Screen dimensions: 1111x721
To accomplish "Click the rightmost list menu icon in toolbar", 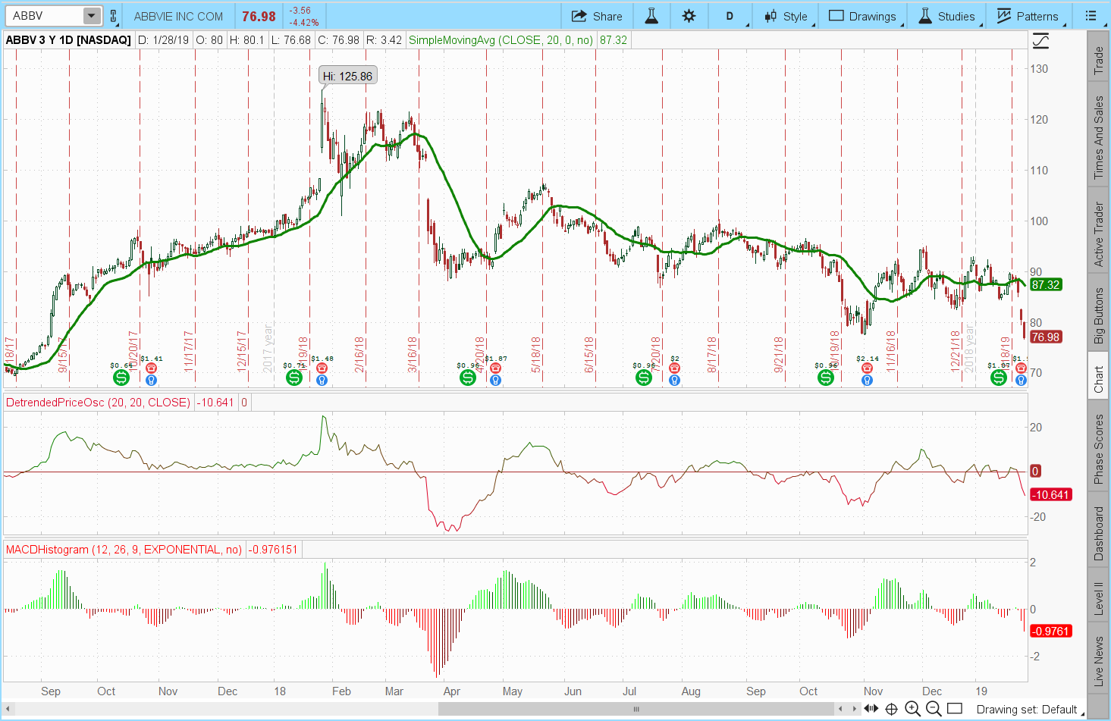I will coord(1091,16).
